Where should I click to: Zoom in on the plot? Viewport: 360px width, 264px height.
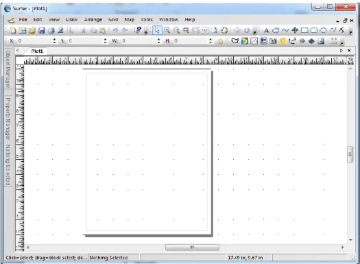[x=167, y=30]
